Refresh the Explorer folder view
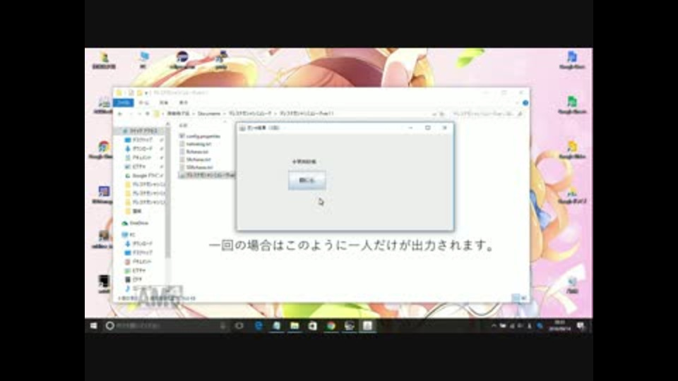The width and height of the screenshot is (678, 381). coord(442,114)
